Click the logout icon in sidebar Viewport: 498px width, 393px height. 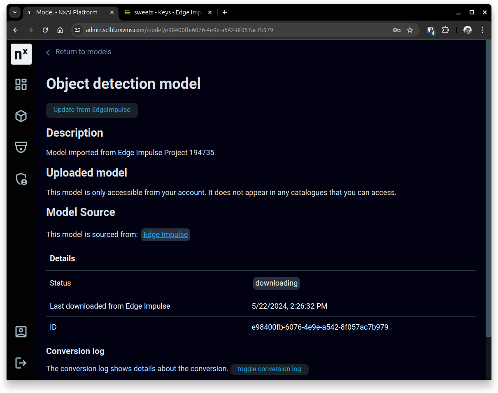(x=21, y=363)
